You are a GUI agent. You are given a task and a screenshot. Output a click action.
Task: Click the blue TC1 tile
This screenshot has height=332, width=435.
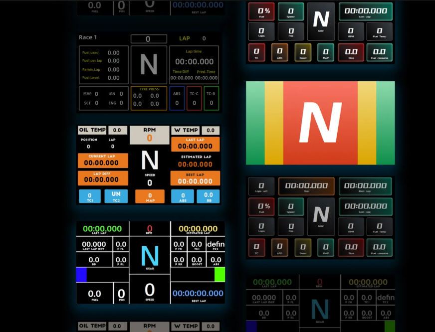click(90, 196)
